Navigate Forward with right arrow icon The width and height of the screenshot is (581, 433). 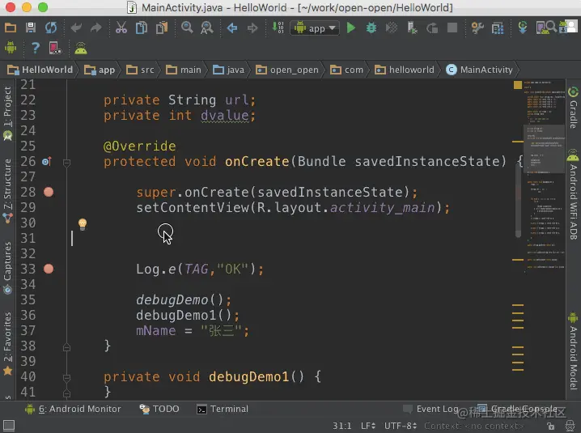(252, 28)
